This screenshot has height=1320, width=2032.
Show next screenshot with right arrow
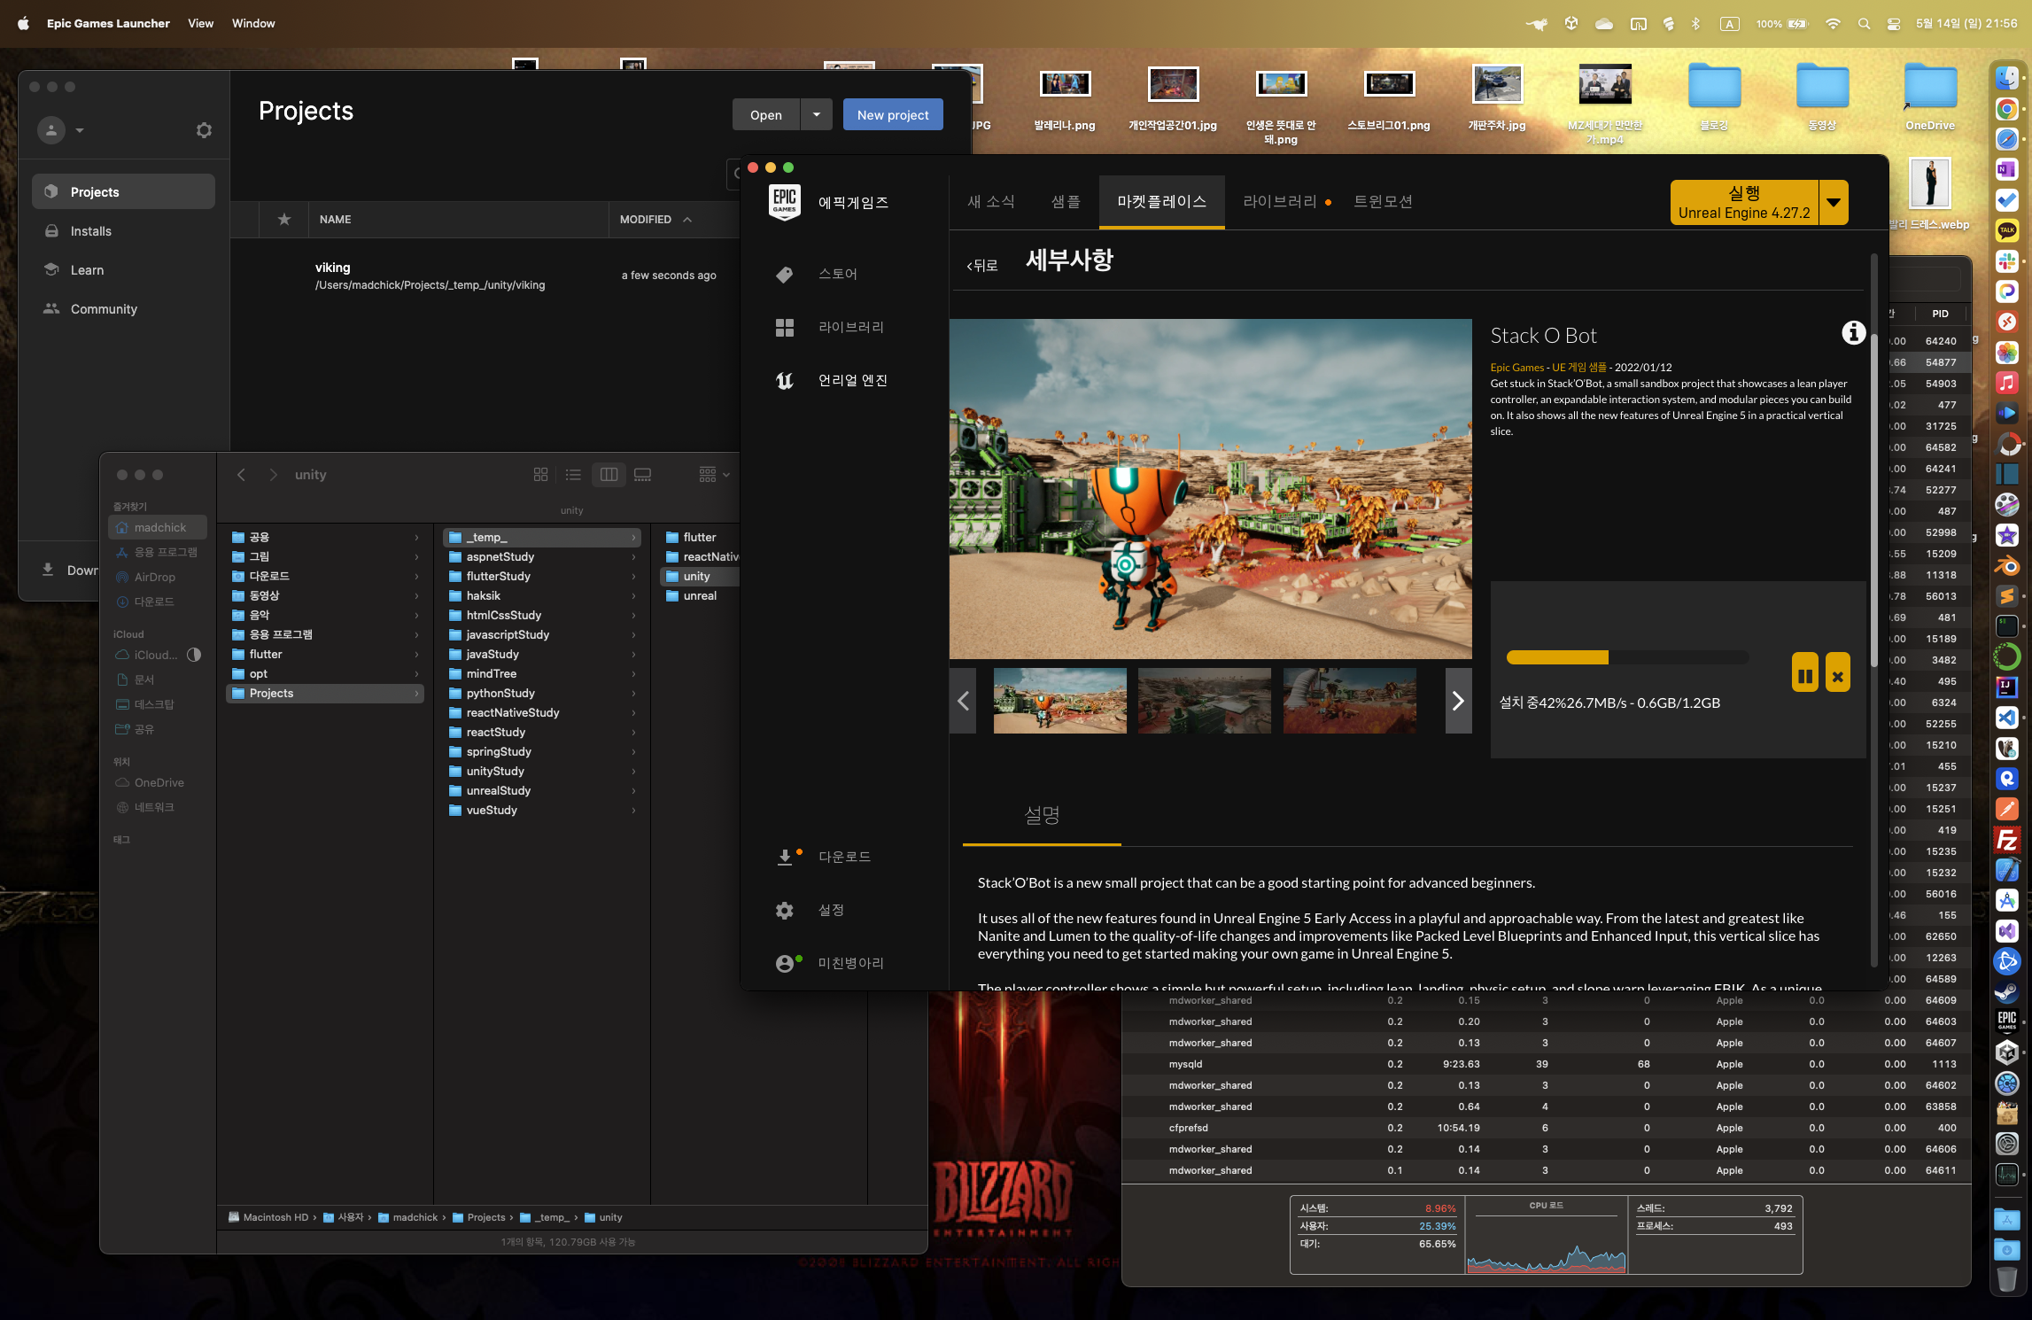pyautogui.click(x=1458, y=701)
